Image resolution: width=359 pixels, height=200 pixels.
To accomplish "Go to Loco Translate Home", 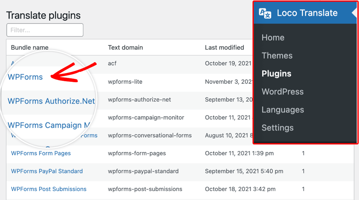I will point(273,37).
